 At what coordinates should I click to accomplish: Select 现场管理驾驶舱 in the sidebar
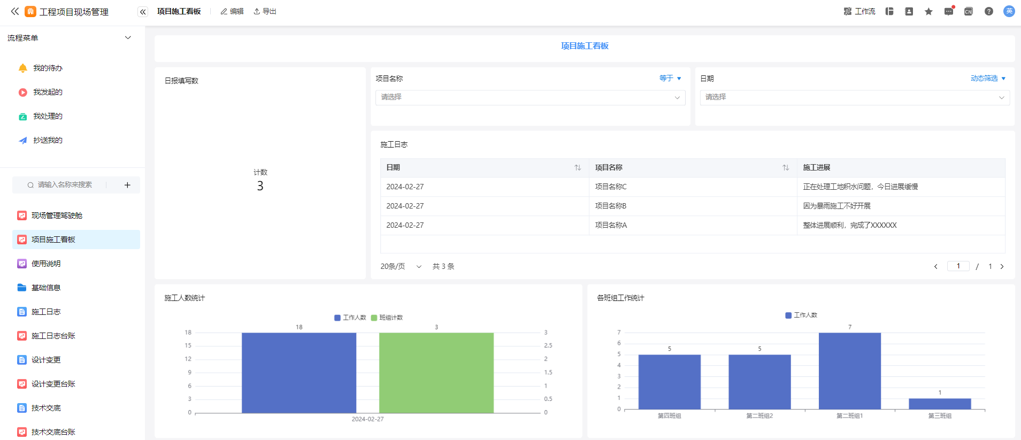point(57,215)
